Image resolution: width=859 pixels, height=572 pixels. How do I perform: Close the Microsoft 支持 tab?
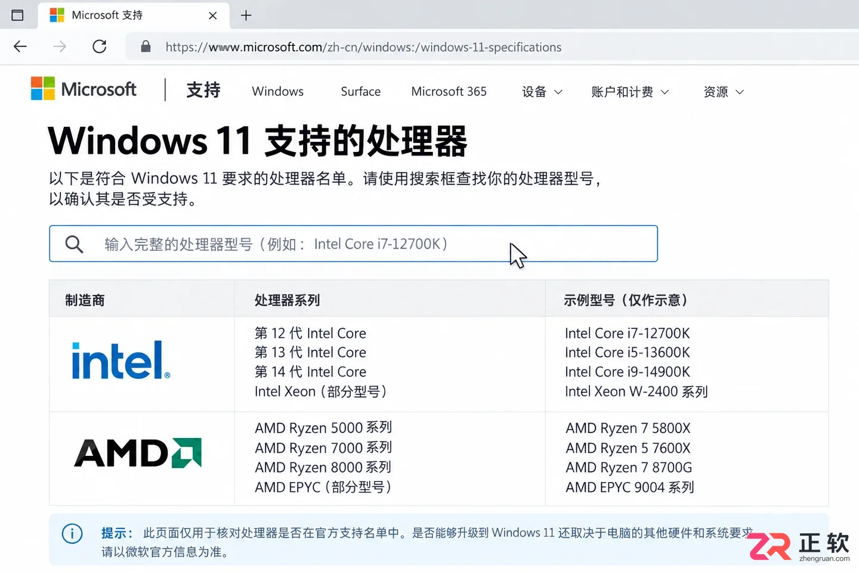(x=213, y=15)
